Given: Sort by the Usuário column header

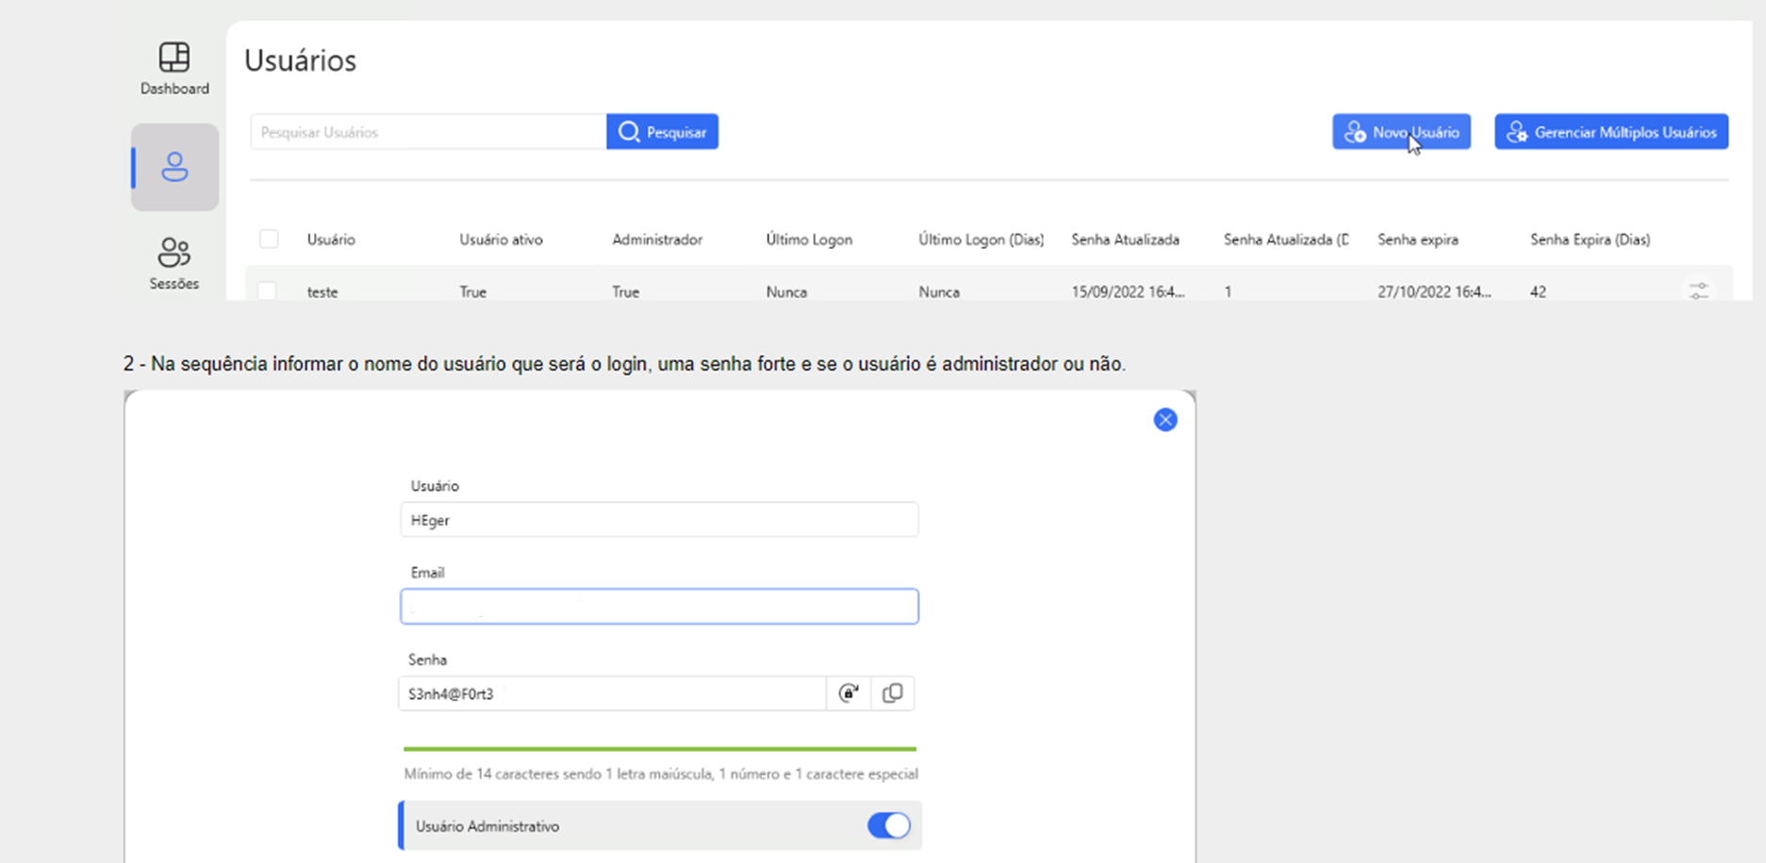Looking at the screenshot, I should (x=331, y=239).
